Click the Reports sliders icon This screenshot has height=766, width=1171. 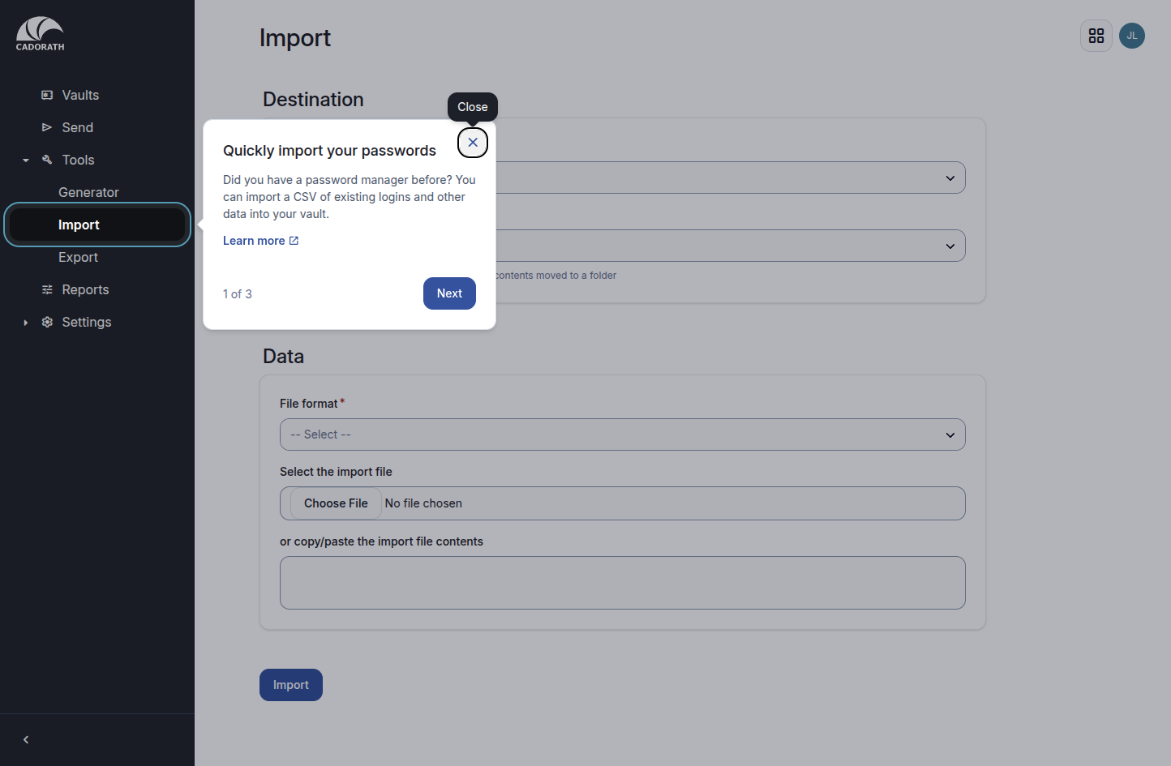tap(47, 289)
